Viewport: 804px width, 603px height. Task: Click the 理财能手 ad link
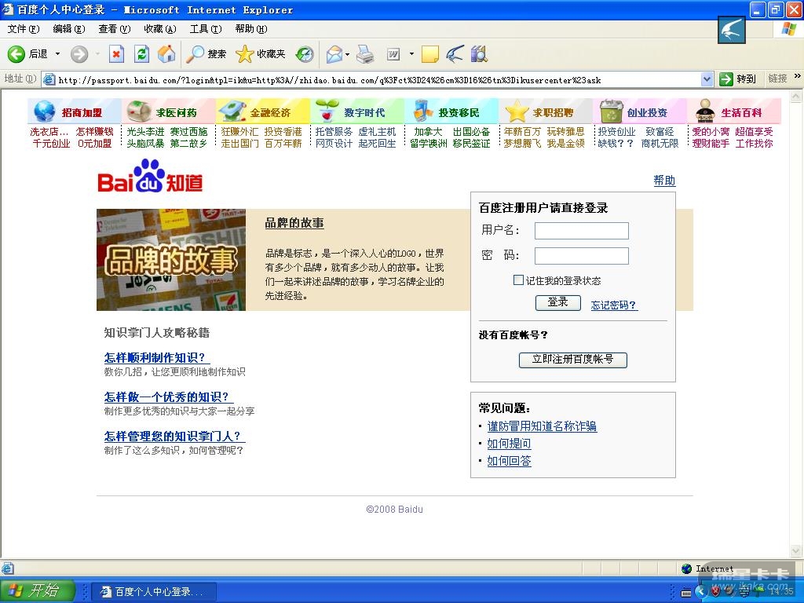(x=711, y=144)
